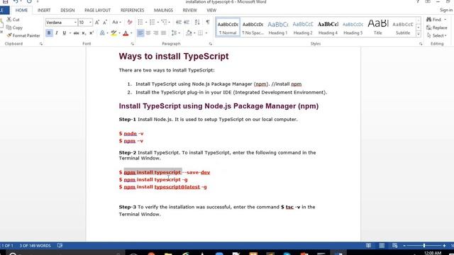This screenshot has width=454, height=255.
Task: Open Find in Editing group
Action: pos(433,19)
